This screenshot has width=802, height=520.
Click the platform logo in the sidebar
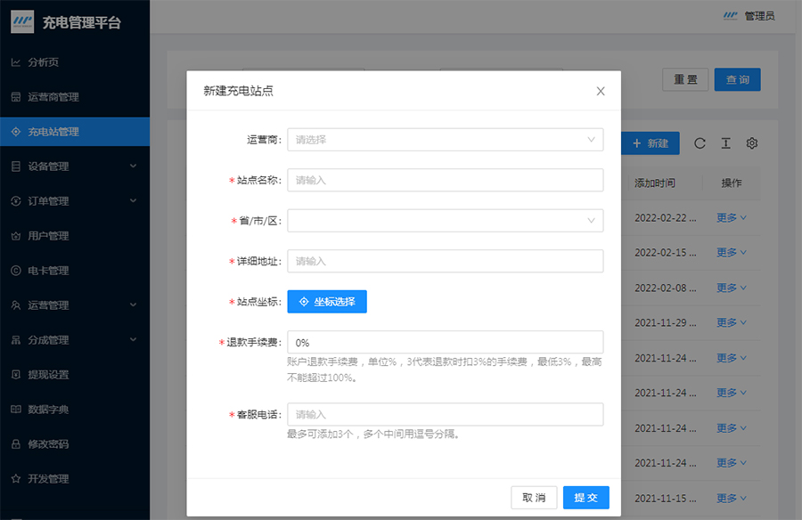(22, 22)
